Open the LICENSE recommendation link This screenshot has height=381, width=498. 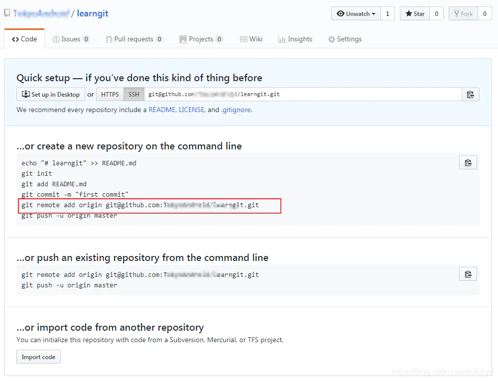pyautogui.click(x=192, y=110)
